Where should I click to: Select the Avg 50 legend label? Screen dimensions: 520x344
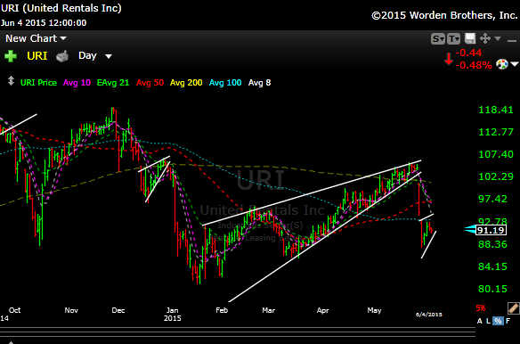click(150, 83)
